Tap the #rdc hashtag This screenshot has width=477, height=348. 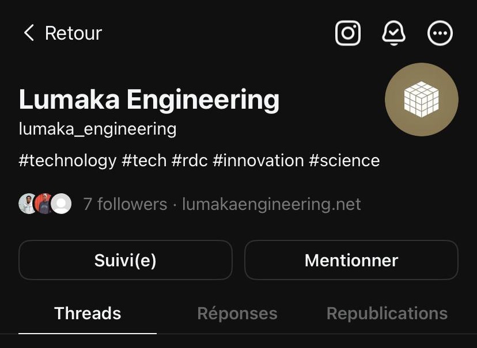(x=189, y=160)
